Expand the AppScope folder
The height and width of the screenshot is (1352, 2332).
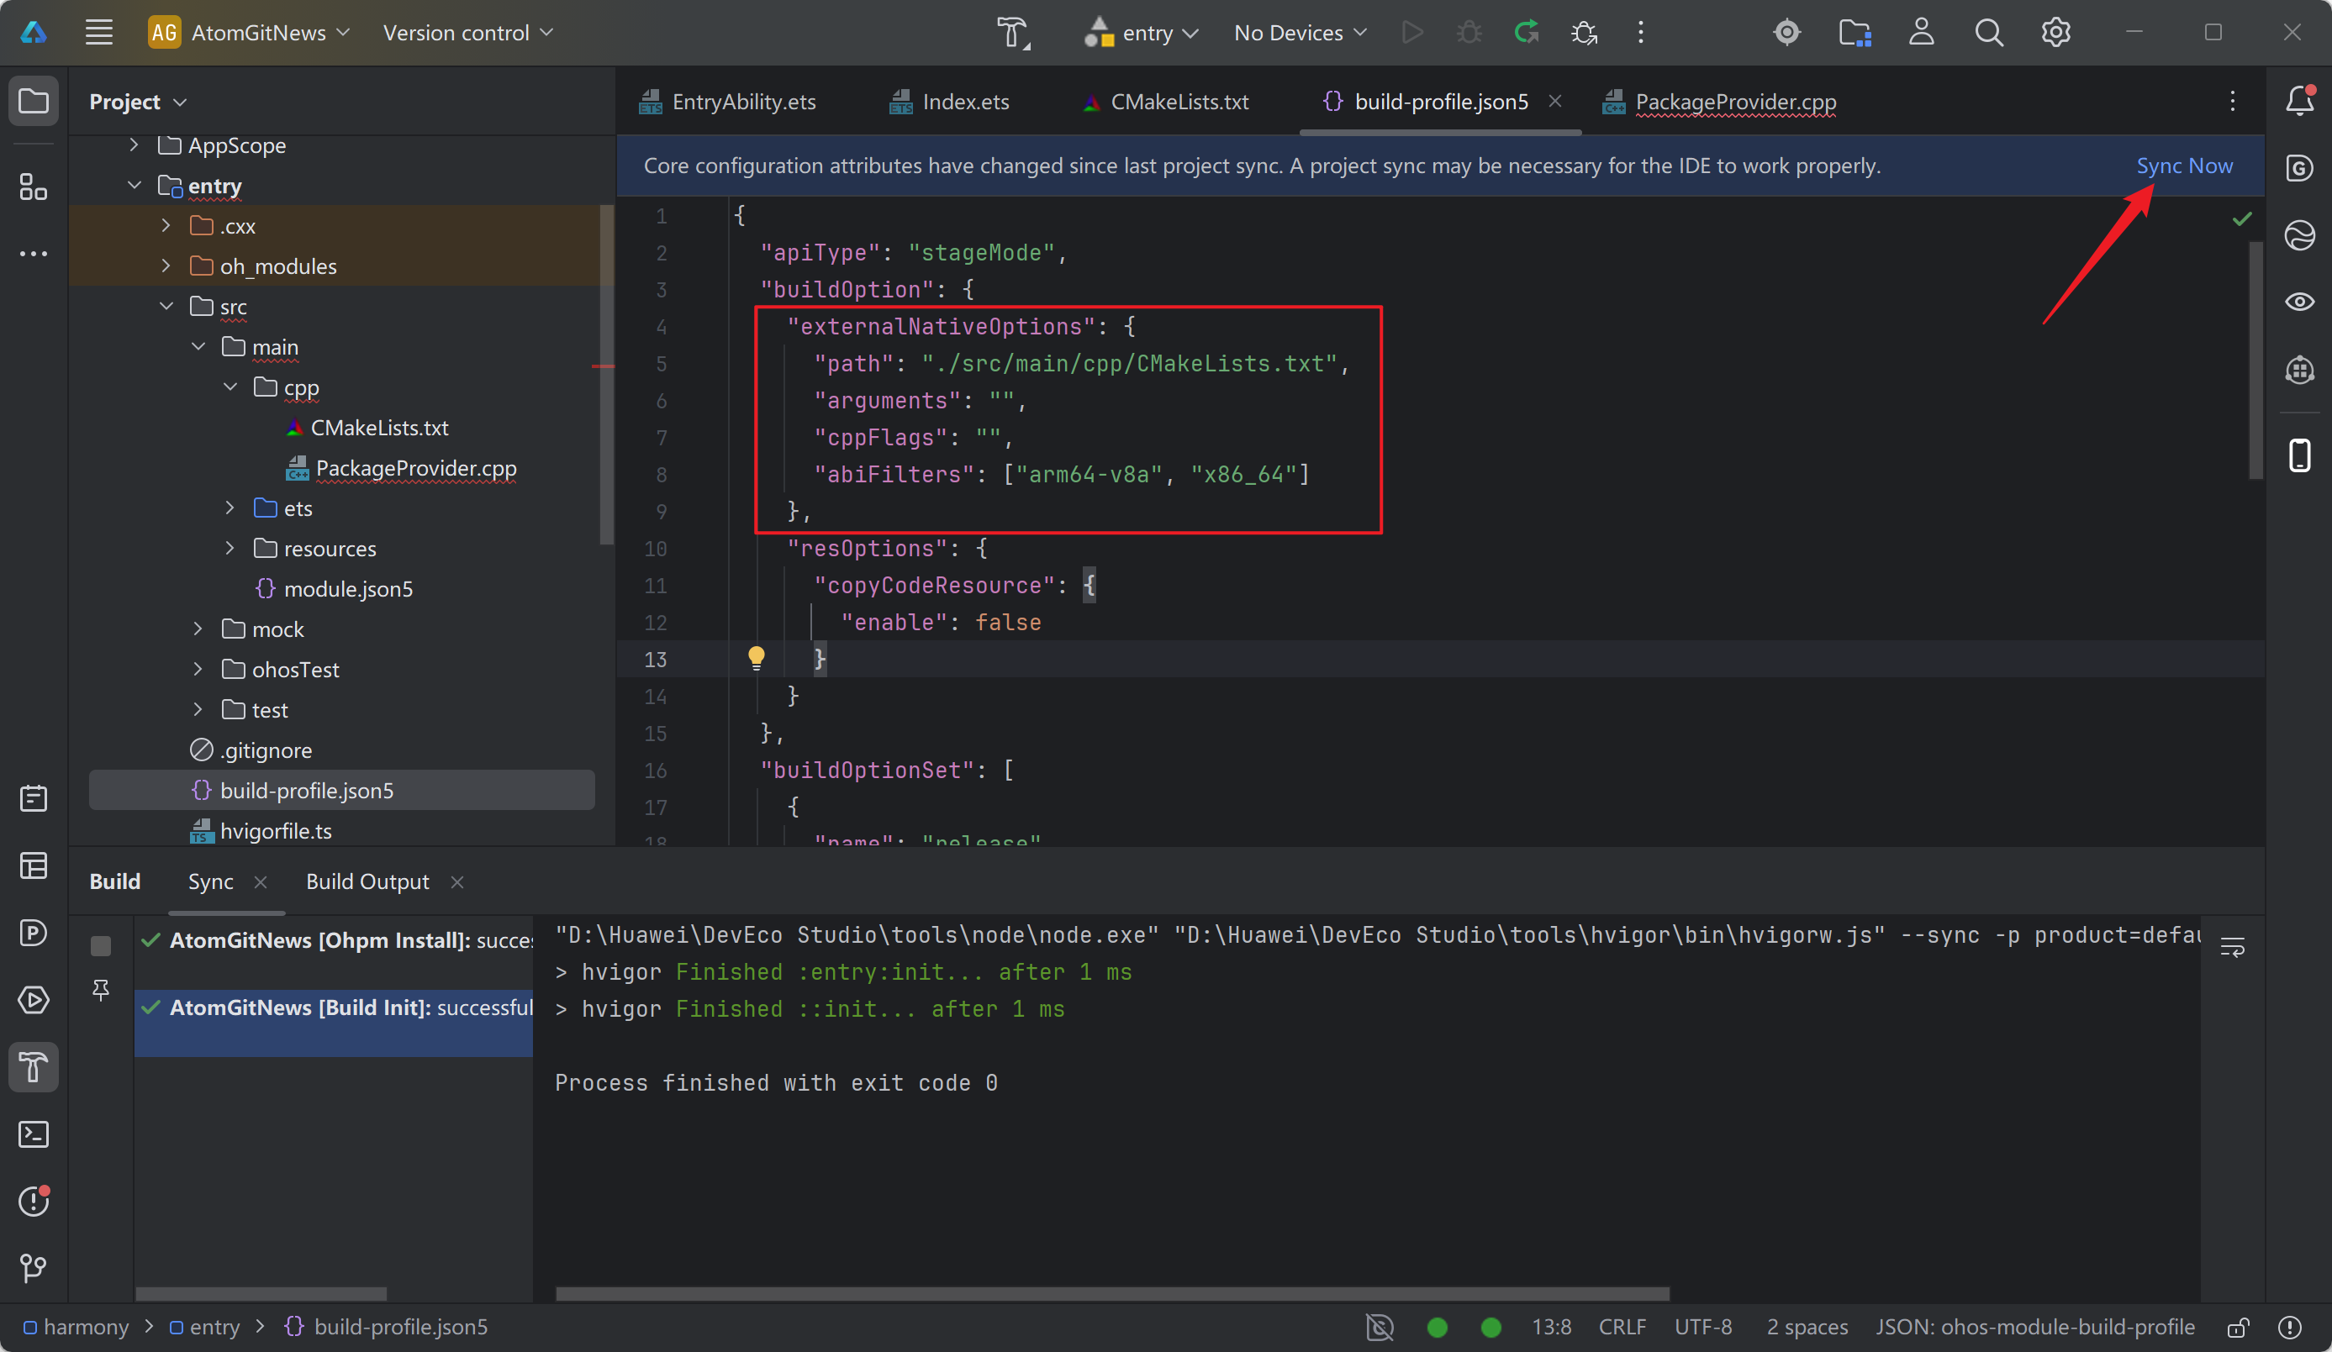[x=135, y=145]
